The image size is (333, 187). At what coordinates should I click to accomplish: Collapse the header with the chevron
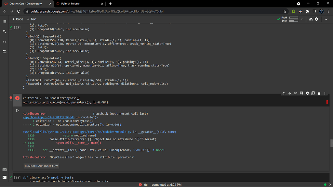coord(326,19)
